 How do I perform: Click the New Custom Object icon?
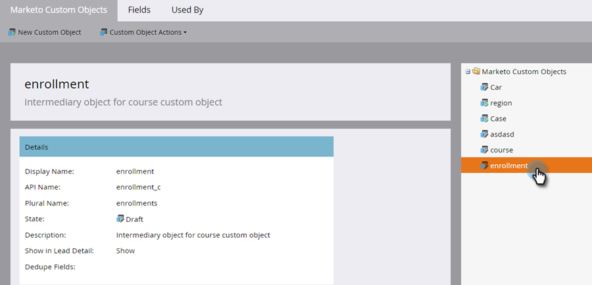coord(12,32)
